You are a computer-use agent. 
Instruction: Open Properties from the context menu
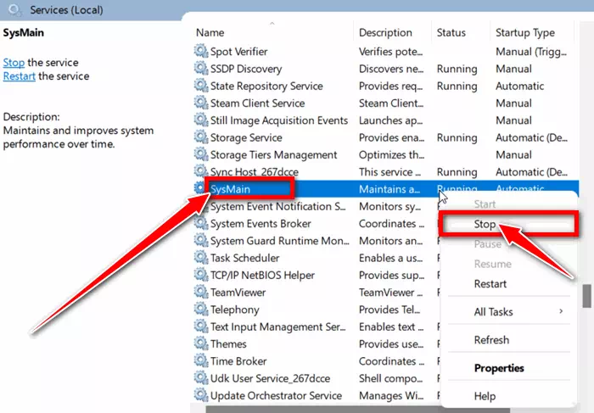pyautogui.click(x=499, y=368)
